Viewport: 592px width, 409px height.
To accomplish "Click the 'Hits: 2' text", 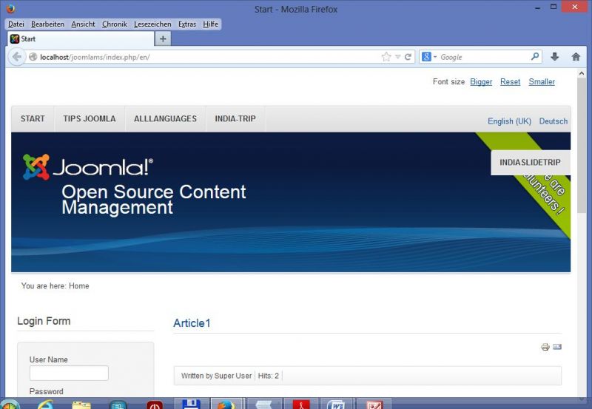I will (269, 376).
